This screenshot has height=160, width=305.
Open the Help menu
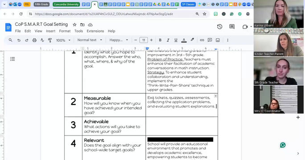111,31
